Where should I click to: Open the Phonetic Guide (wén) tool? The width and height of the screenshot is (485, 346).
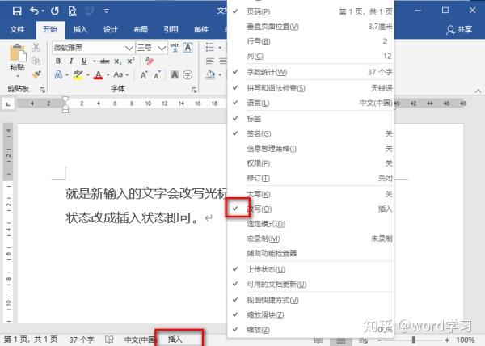[175, 48]
